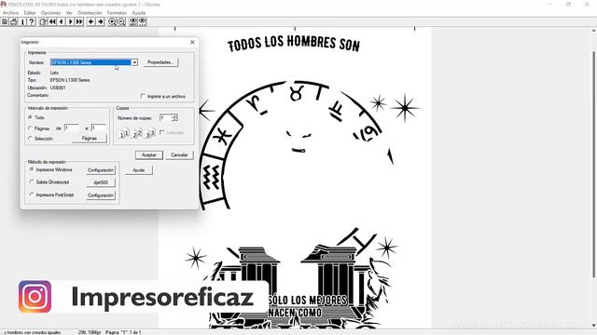Image resolution: width=597 pixels, height=335 pixels.
Task: Click the 'USB001' location text
Action: (58, 87)
